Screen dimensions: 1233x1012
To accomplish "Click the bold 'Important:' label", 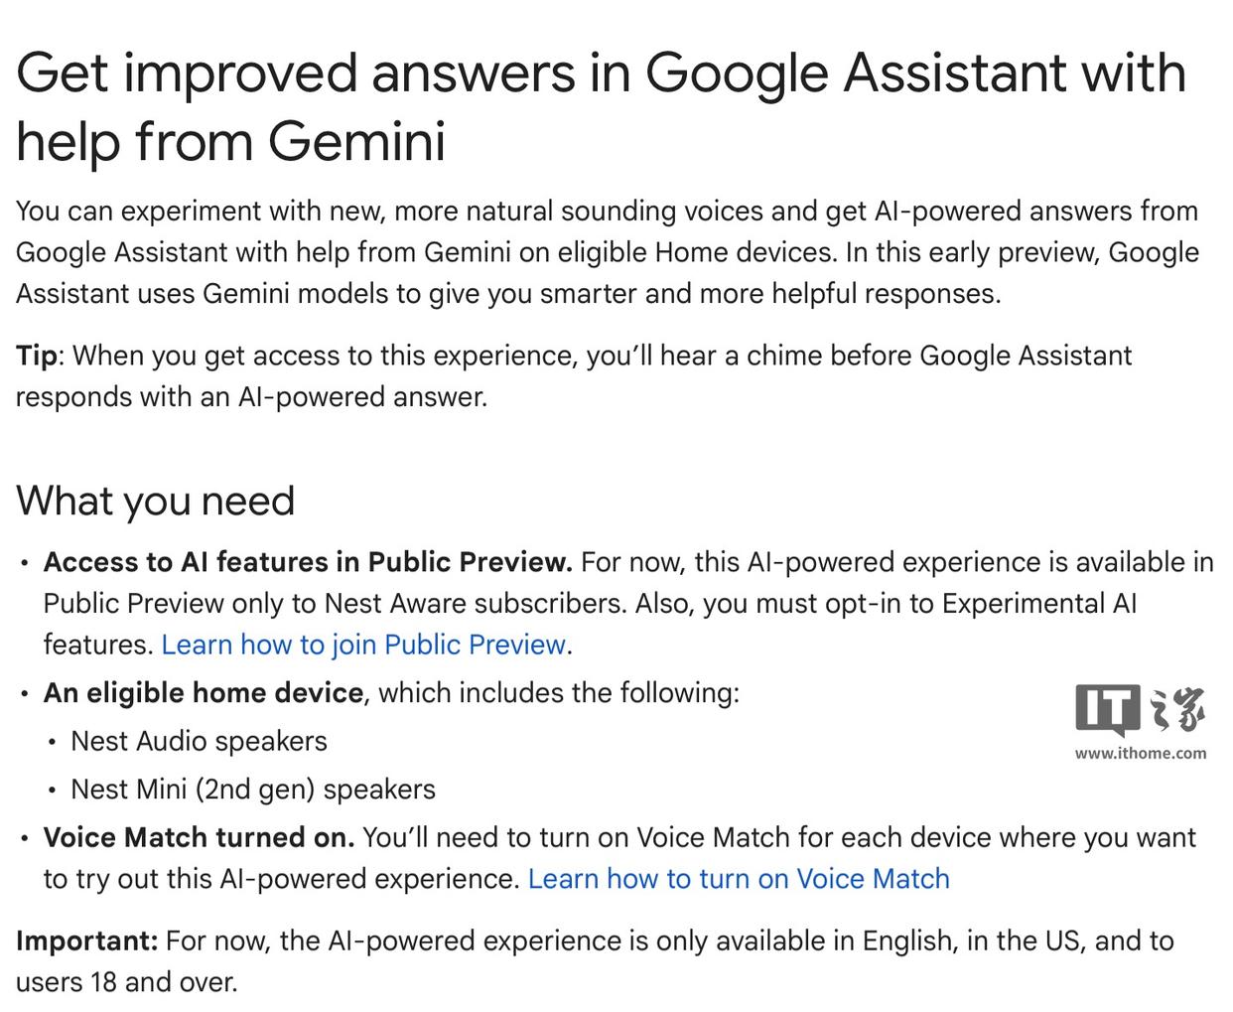I will (87, 940).
